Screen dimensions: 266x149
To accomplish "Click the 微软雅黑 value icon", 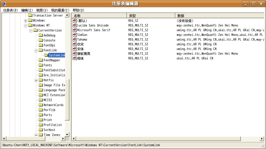I will [x=74, y=53].
